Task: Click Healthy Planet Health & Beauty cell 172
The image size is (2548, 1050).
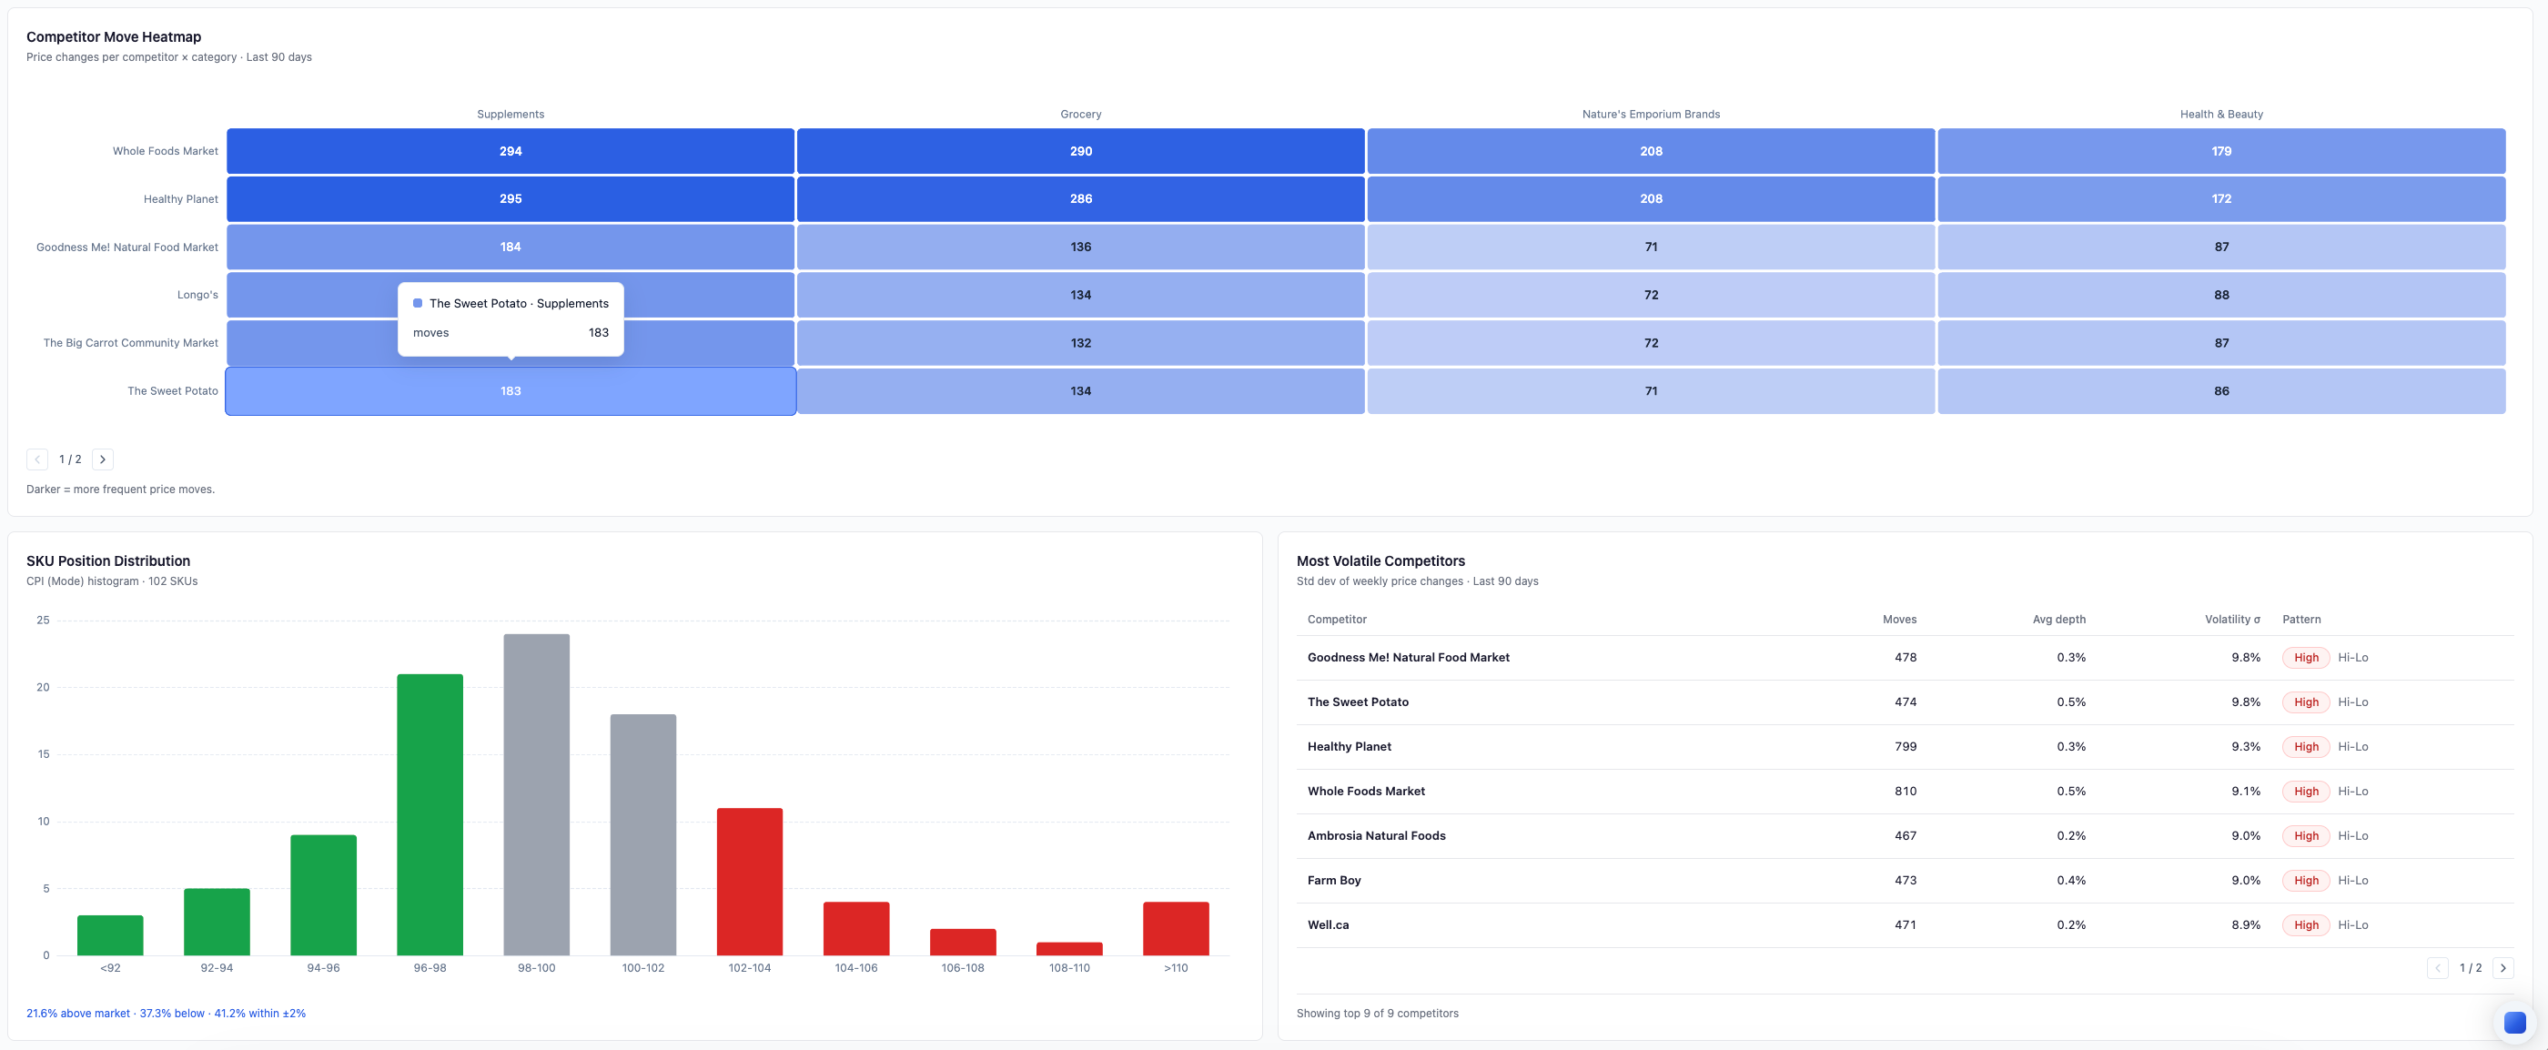Action: coord(2221,198)
